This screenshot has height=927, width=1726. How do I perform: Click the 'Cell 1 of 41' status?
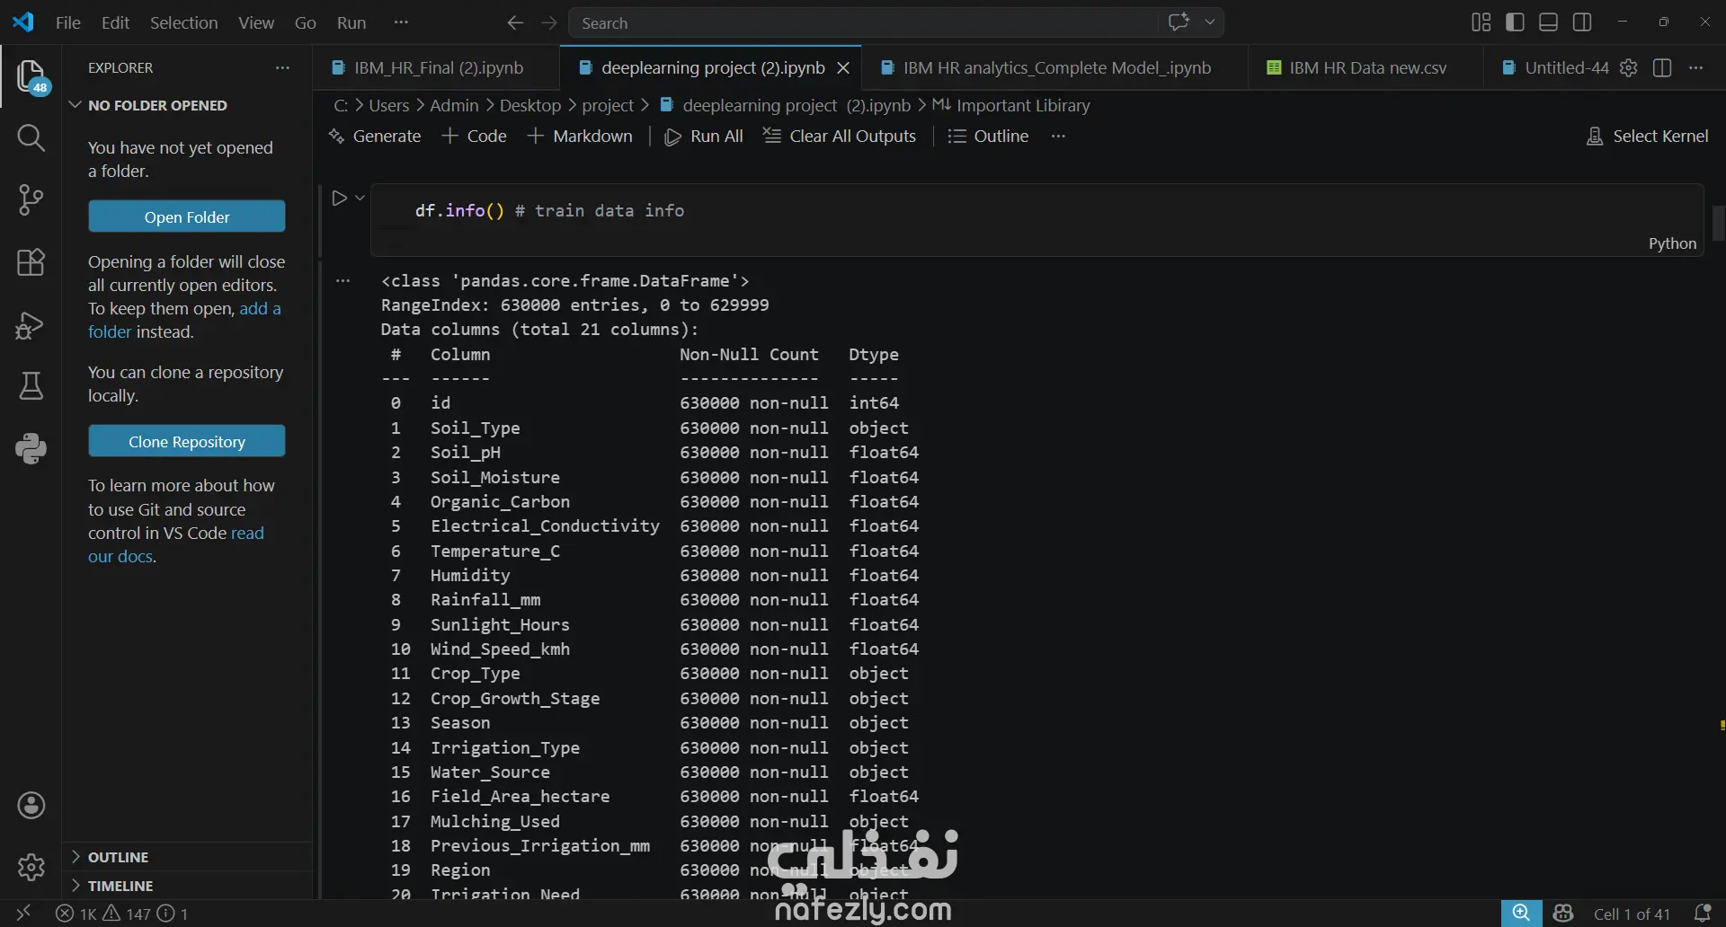click(1632, 914)
